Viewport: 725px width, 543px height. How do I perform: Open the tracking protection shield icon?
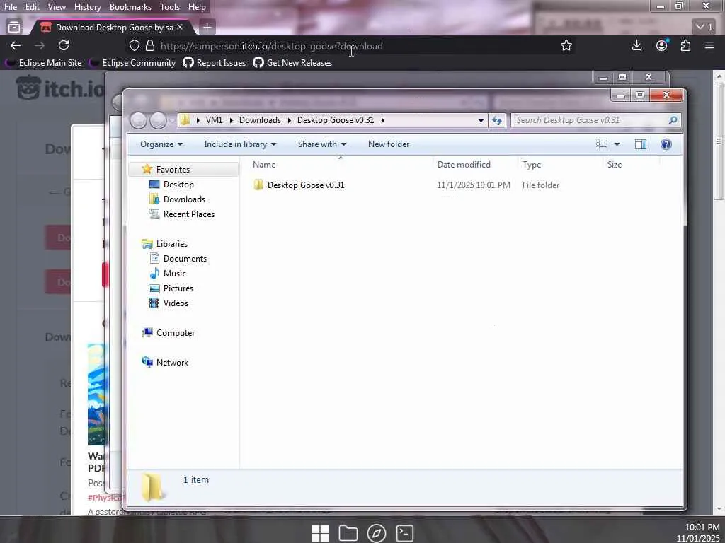[134, 45]
